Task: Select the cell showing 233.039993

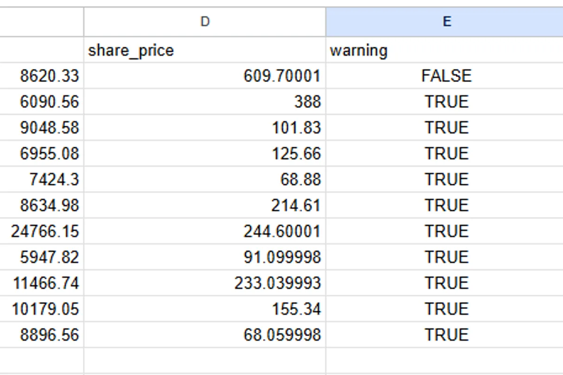Action: point(205,283)
